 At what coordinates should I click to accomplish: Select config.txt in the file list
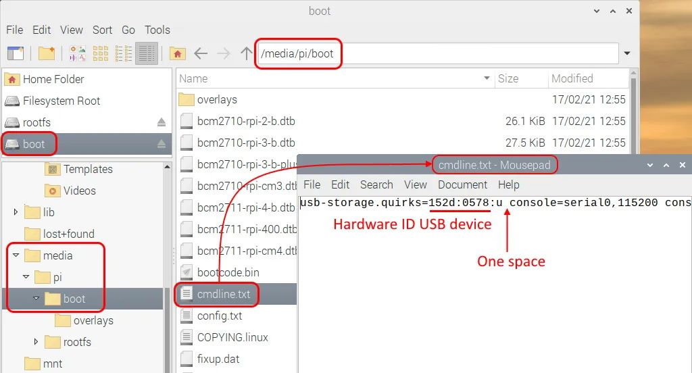click(219, 316)
